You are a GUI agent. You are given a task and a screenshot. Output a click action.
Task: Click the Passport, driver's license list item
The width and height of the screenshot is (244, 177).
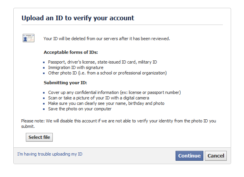(x=102, y=62)
